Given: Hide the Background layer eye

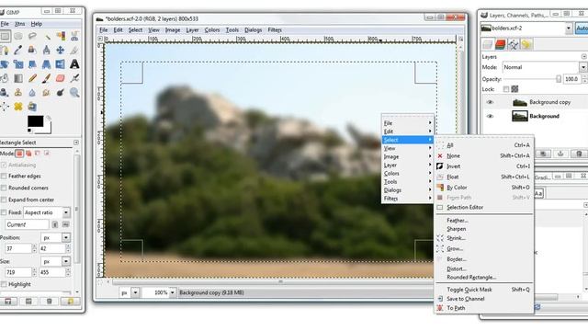Looking at the screenshot, I should 490,117.
